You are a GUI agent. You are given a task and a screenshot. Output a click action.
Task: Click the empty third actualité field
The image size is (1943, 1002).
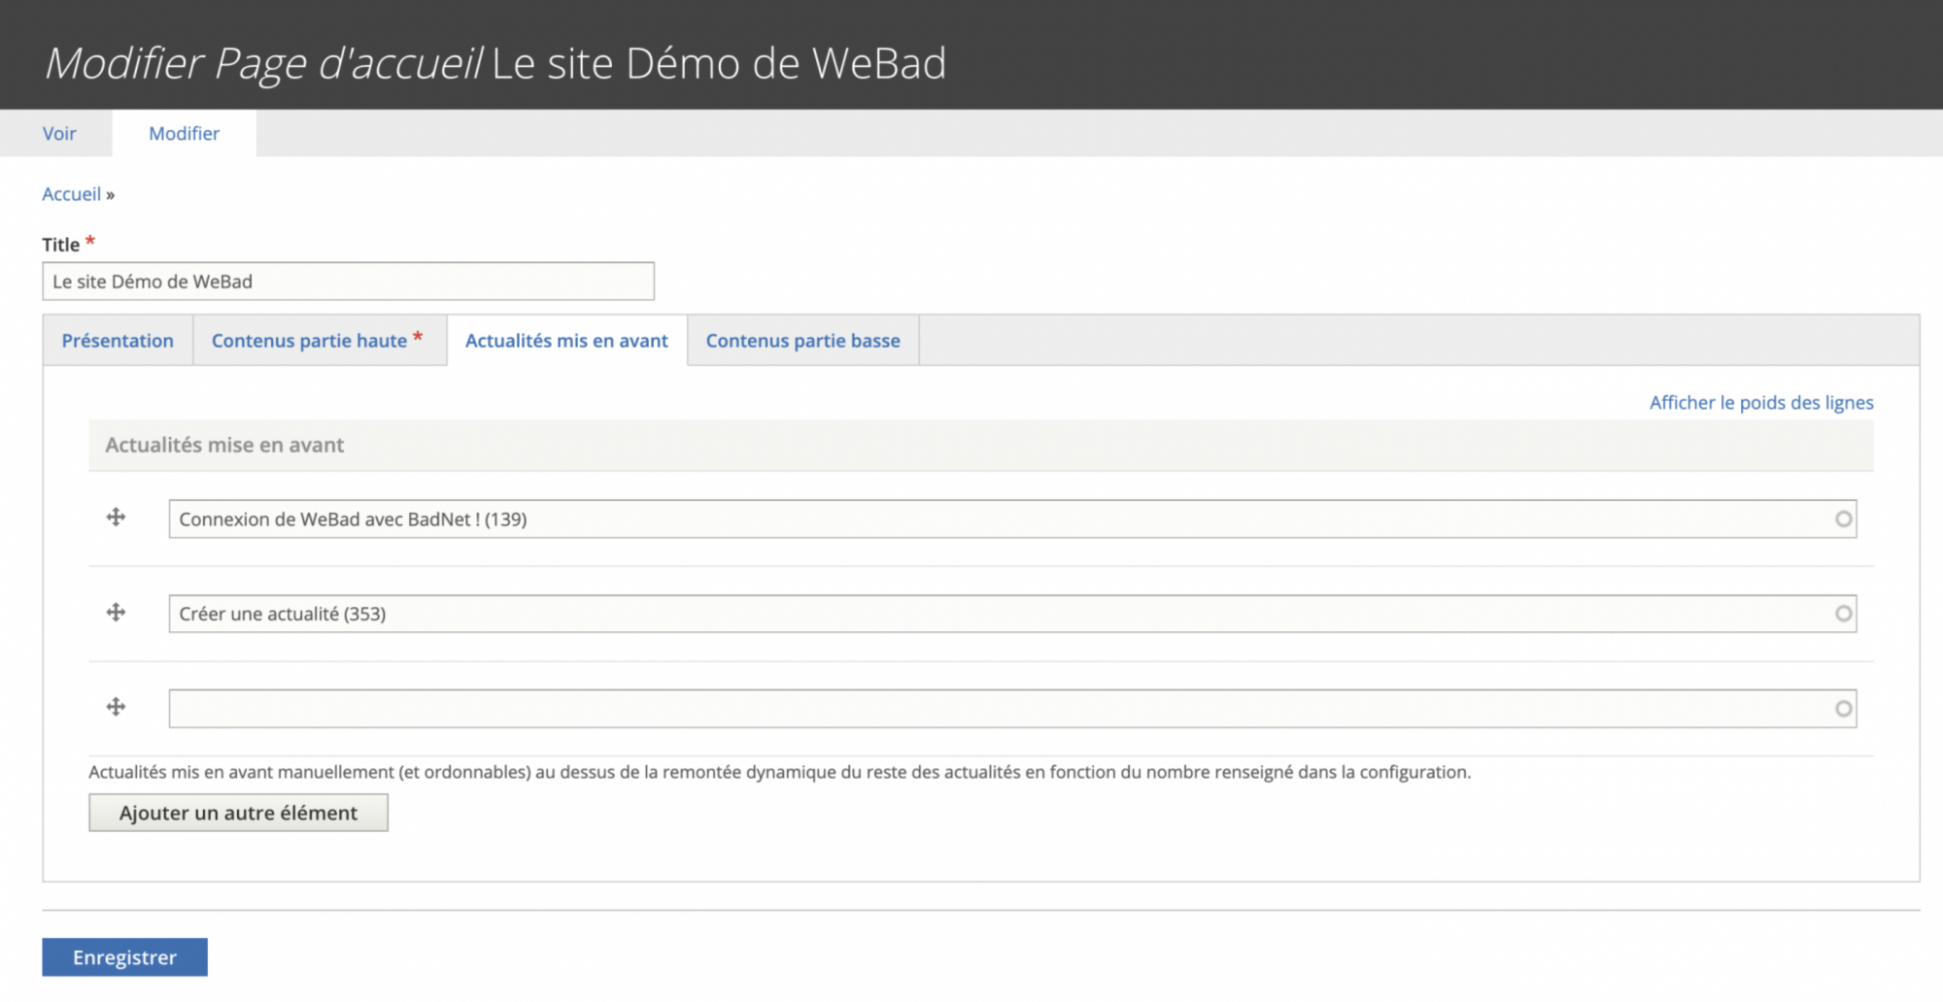pos(1012,709)
